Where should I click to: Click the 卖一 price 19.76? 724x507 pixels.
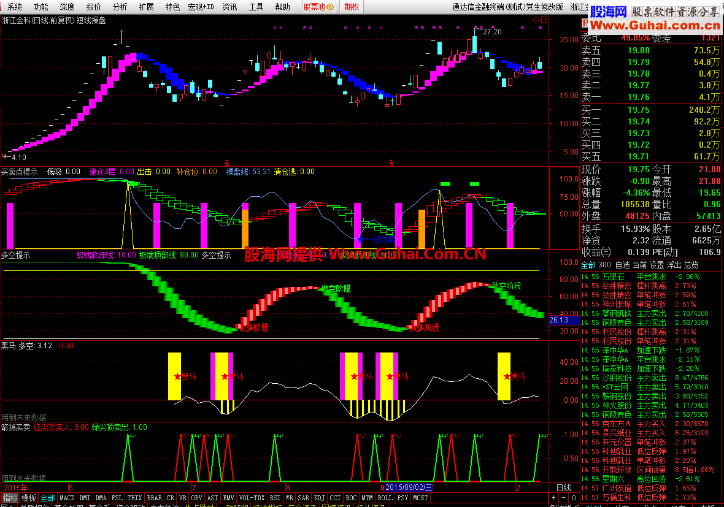point(639,97)
